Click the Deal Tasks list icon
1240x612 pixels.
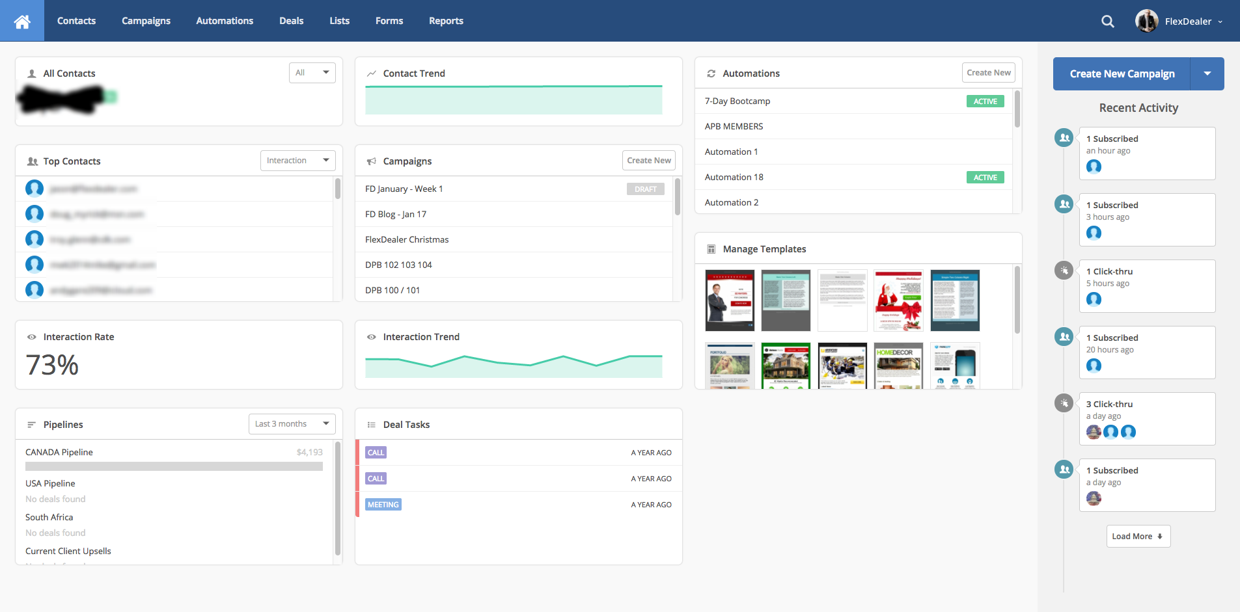click(x=371, y=425)
